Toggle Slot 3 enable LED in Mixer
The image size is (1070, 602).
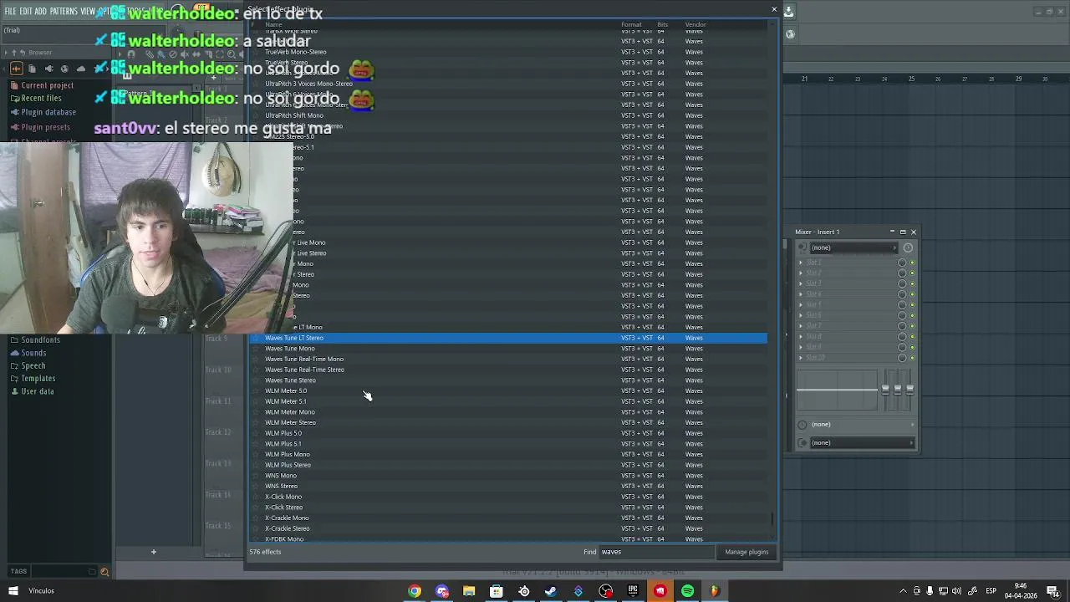tap(912, 283)
